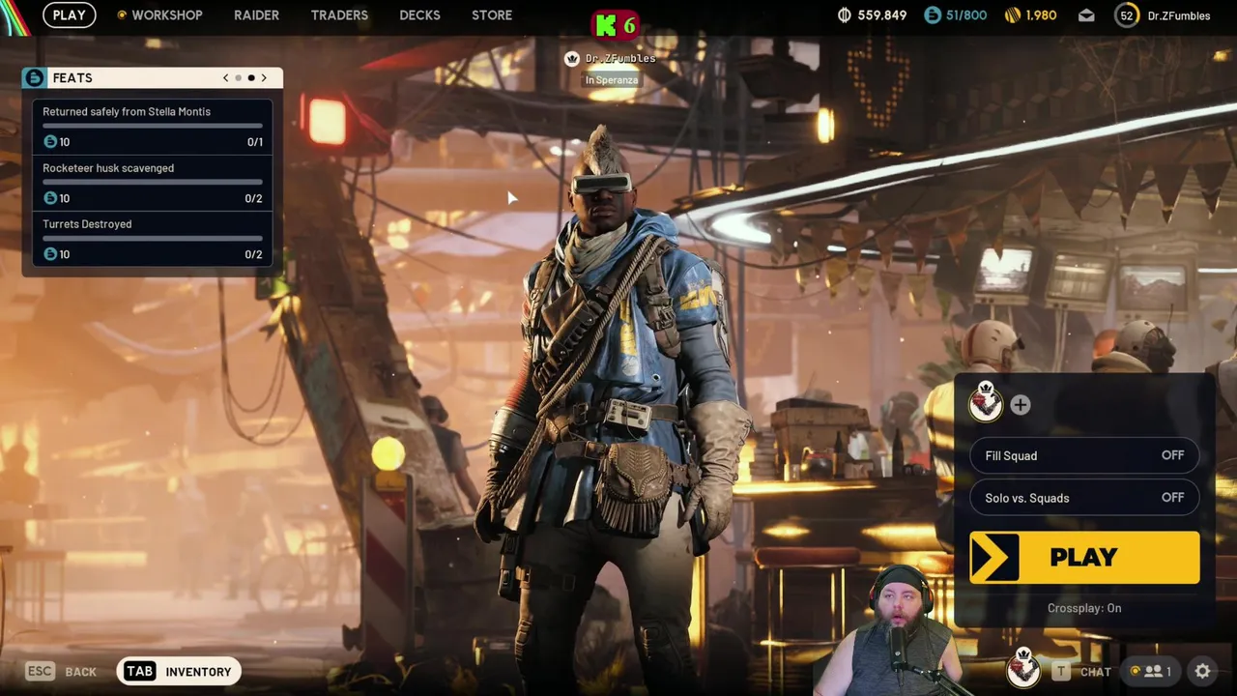Open the mail envelope icon
The height and width of the screenshot is (696, 1237).
tap(1086, 15)
